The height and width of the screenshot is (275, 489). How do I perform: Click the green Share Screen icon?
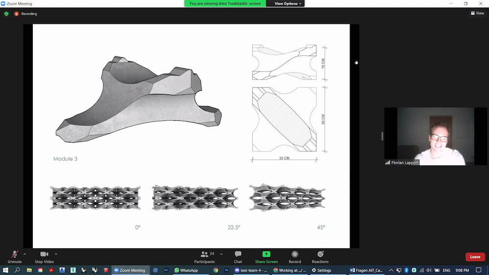click(x=266, y=254)
